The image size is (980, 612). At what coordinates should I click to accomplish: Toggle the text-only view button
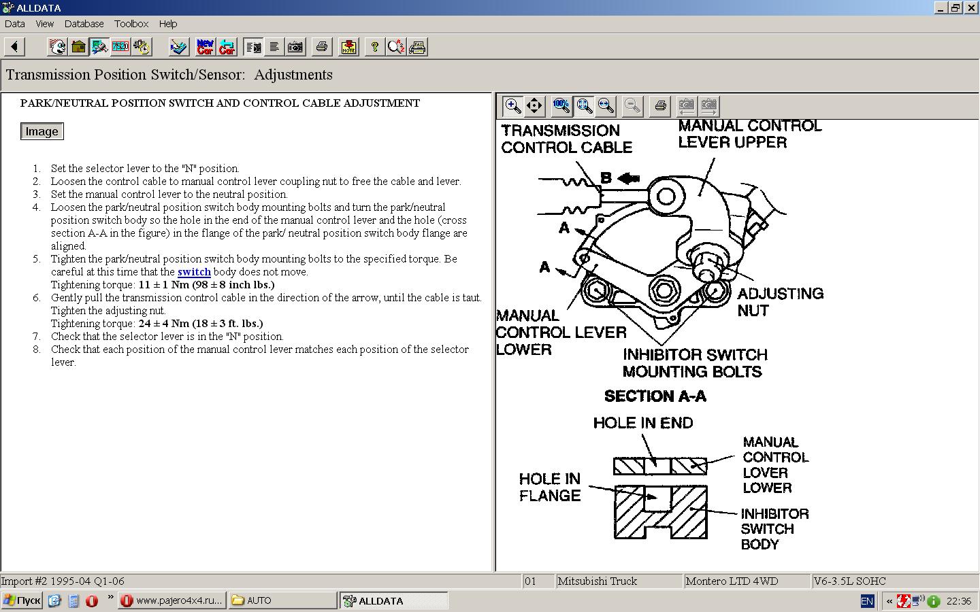(274, 47)
